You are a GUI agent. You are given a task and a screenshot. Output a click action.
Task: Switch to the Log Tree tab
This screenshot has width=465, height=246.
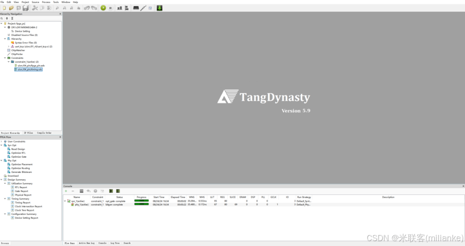point(115,243)
